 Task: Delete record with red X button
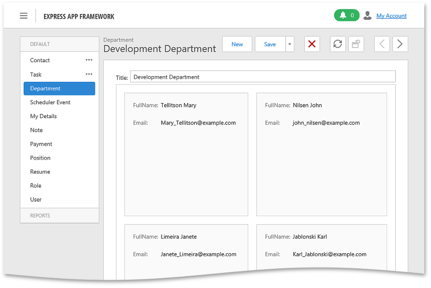tap(312, 44)
